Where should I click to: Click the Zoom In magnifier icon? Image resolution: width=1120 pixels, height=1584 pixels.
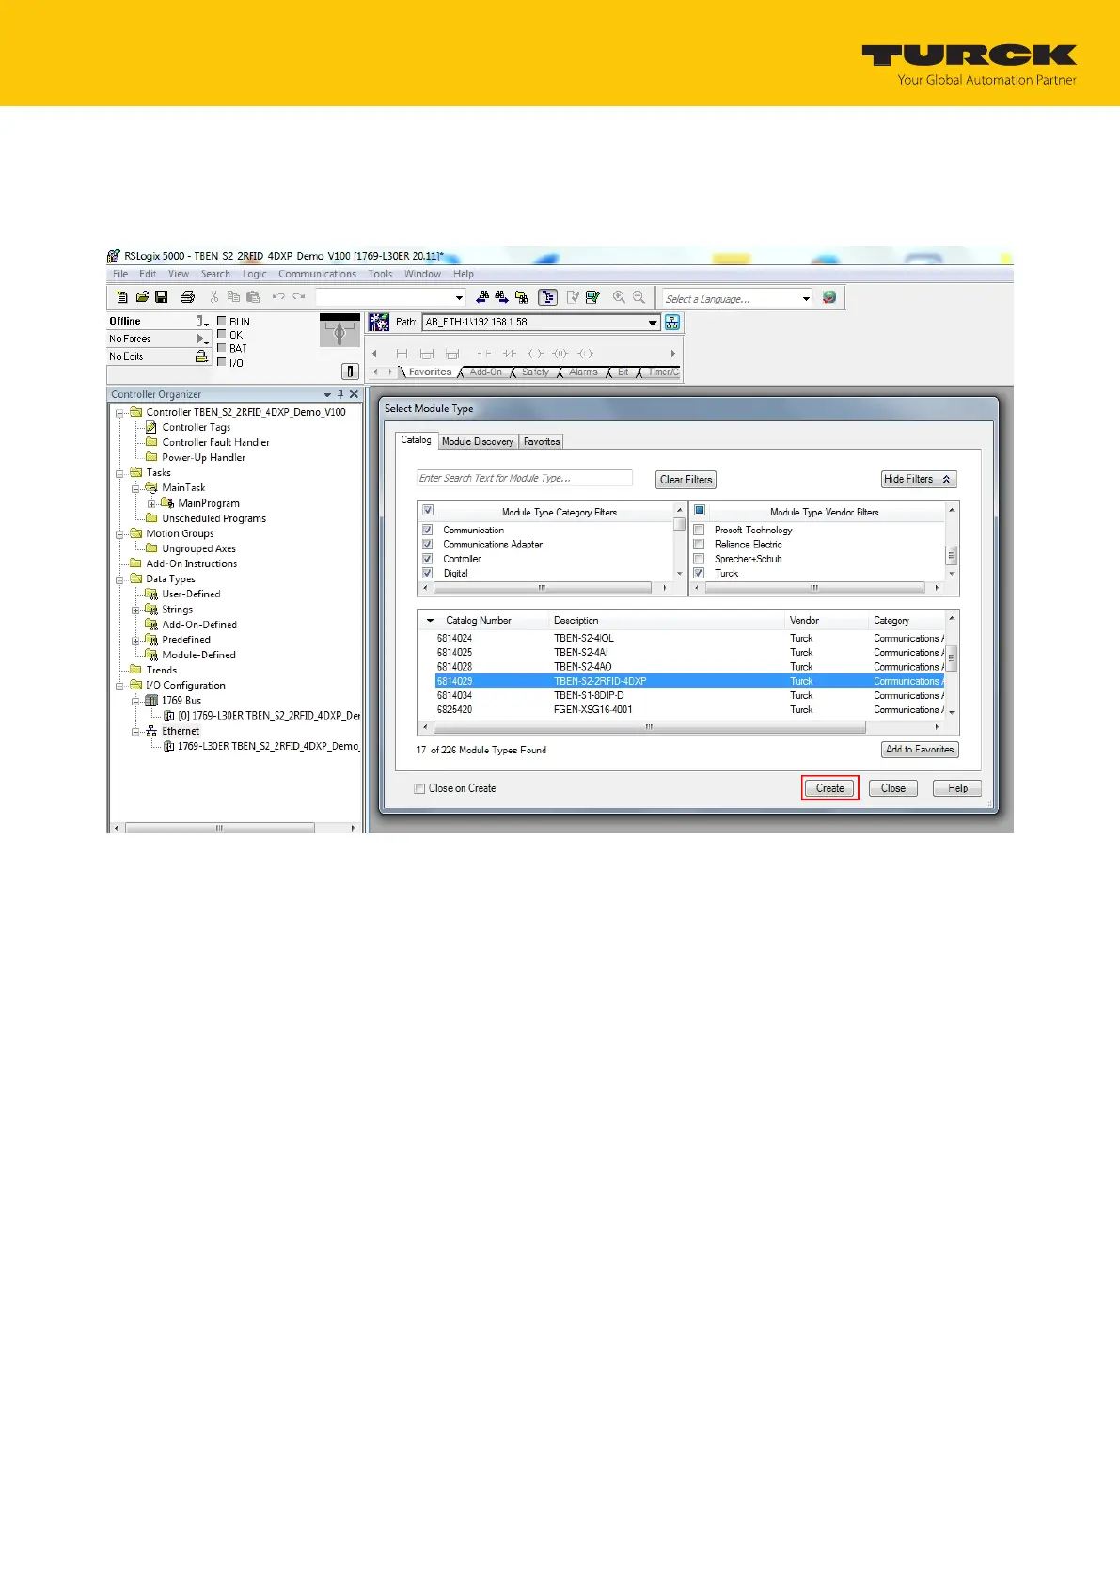tap(619, 297)
